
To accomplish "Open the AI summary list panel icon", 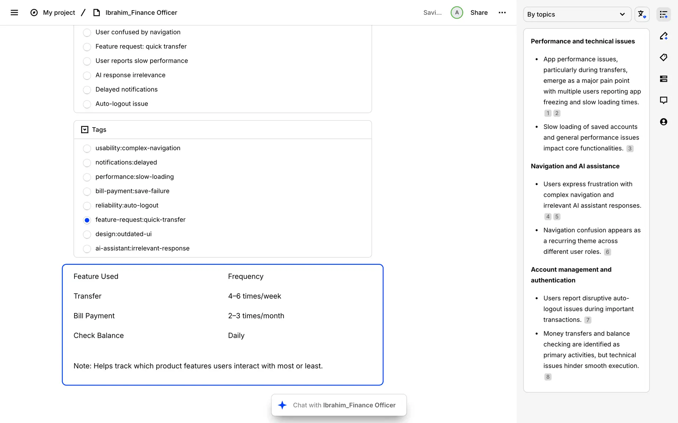I will (664, 14).
